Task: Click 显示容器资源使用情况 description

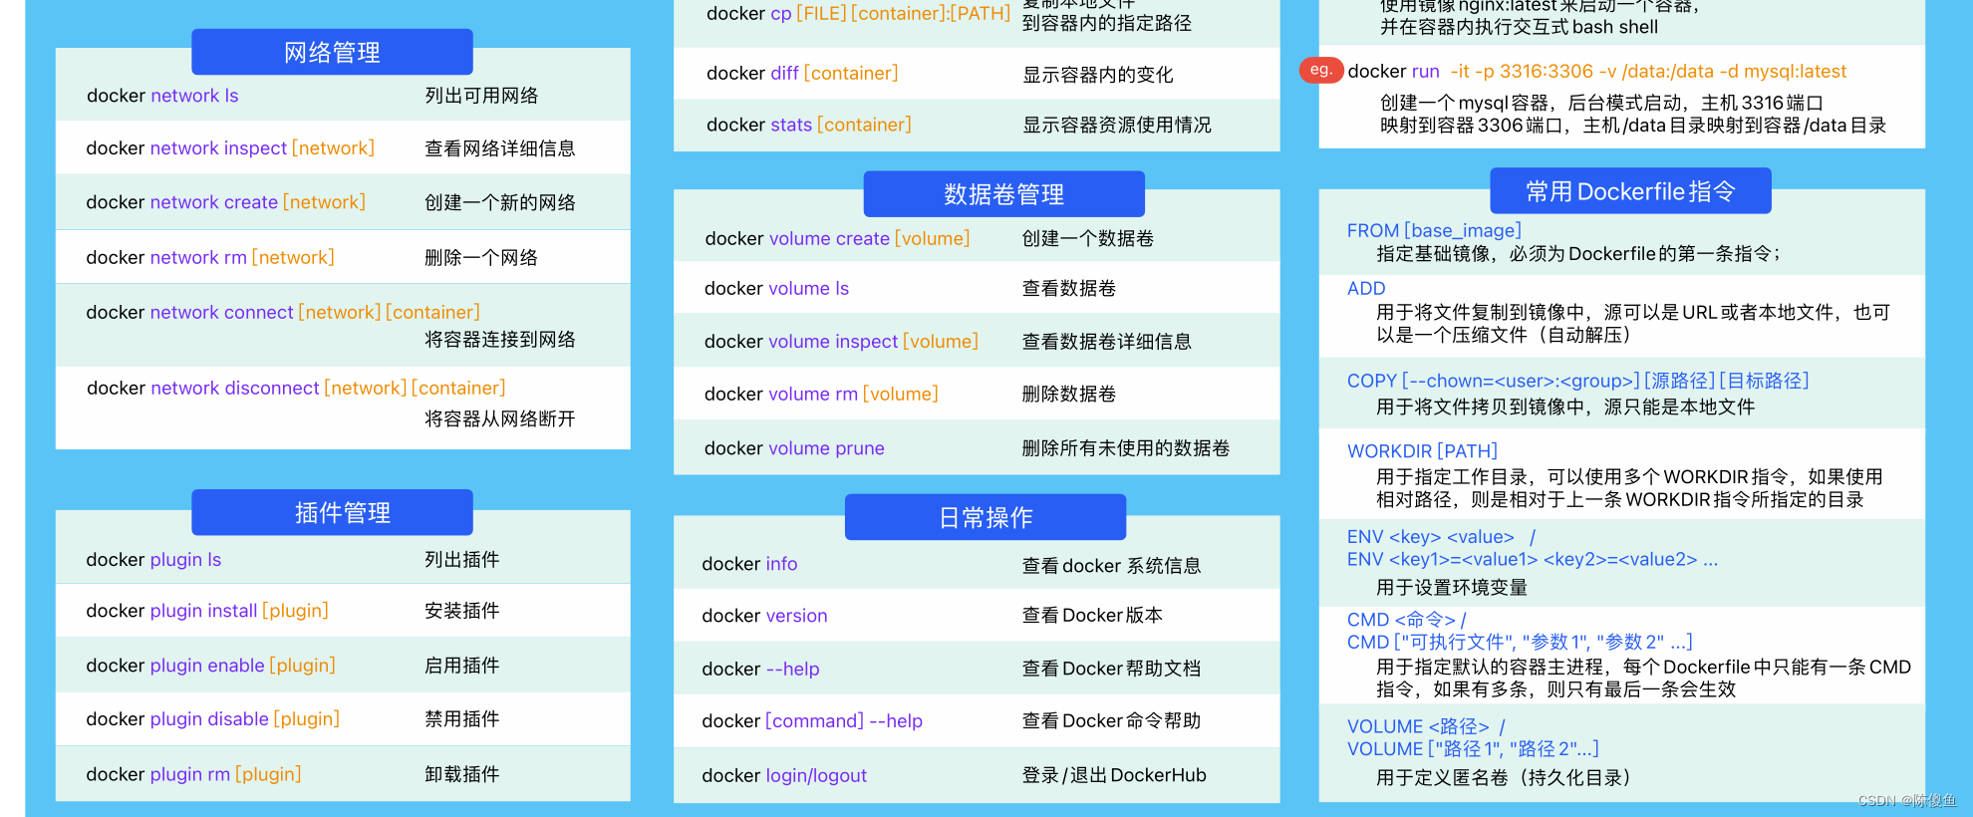Action: (1117, 125)
